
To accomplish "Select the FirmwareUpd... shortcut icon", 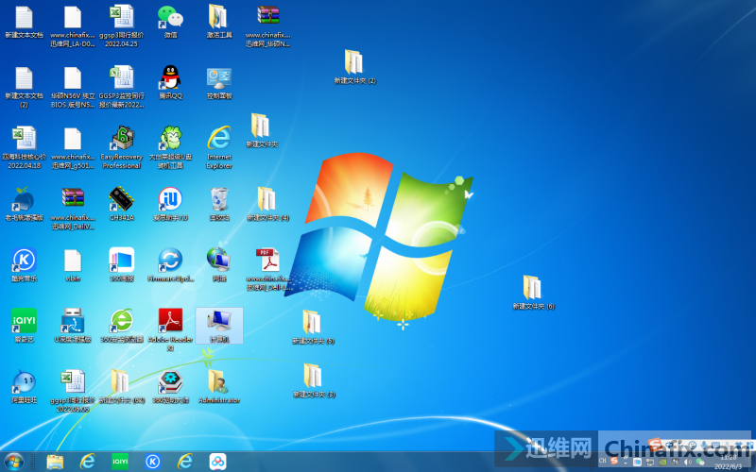I will (x=170, y=264).
